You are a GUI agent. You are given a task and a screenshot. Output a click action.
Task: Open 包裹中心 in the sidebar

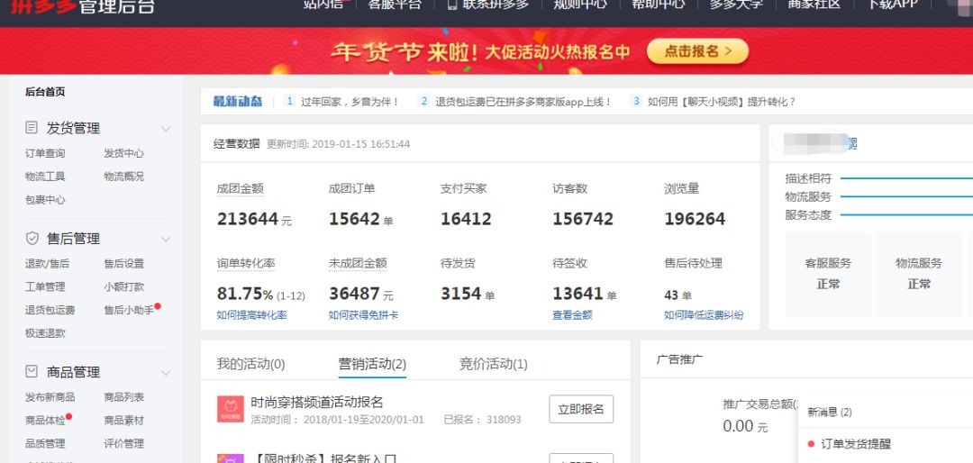coord(45,200)
